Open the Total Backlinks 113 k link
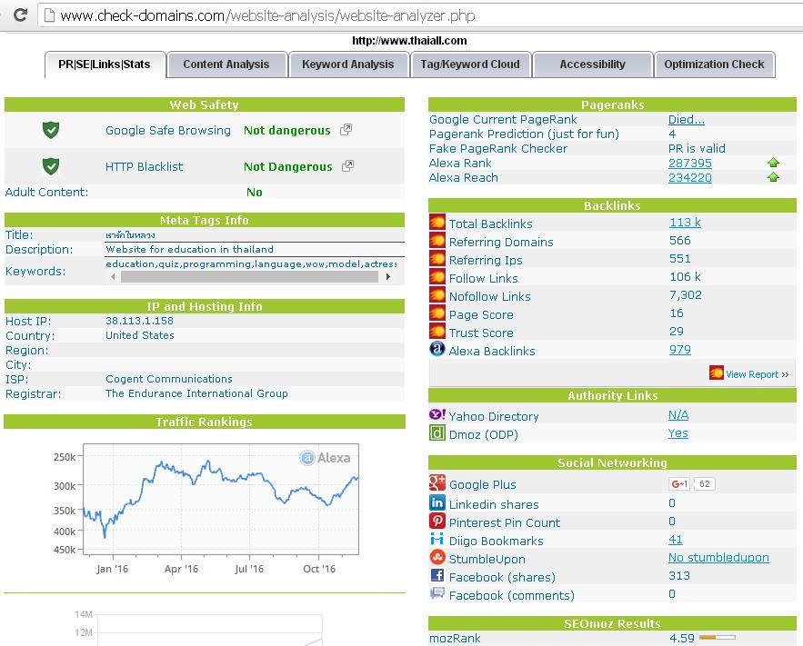Image resolution: width=803 pixels, height=646 pixels. point(685,223)
